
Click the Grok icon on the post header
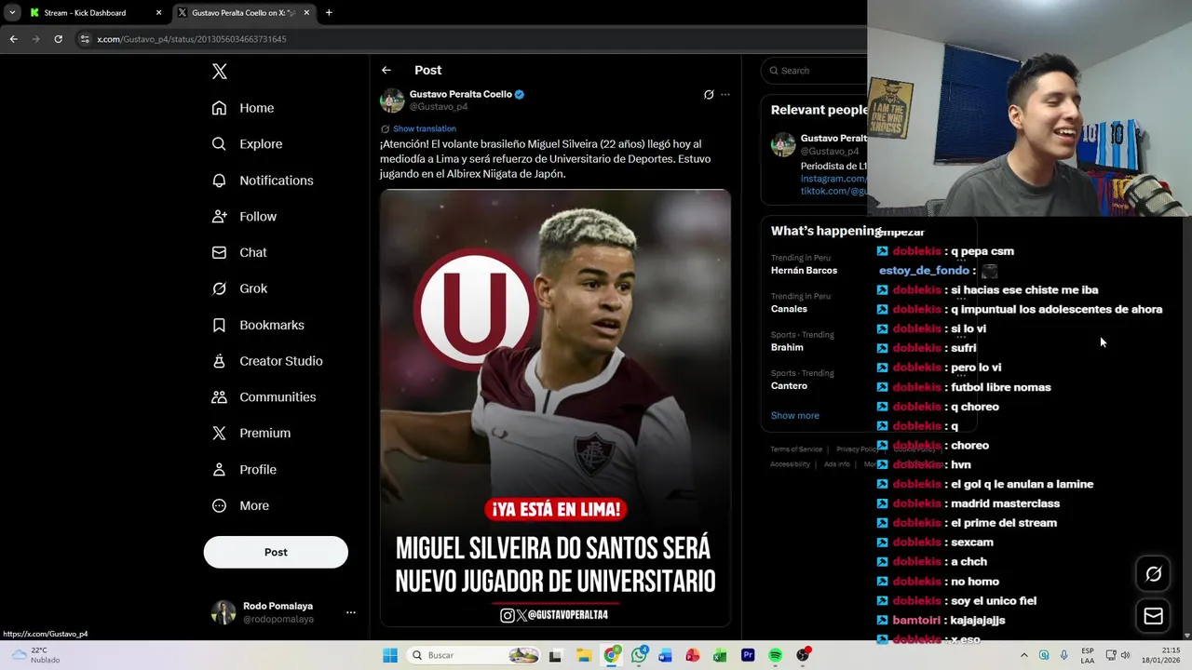[709, 95]
